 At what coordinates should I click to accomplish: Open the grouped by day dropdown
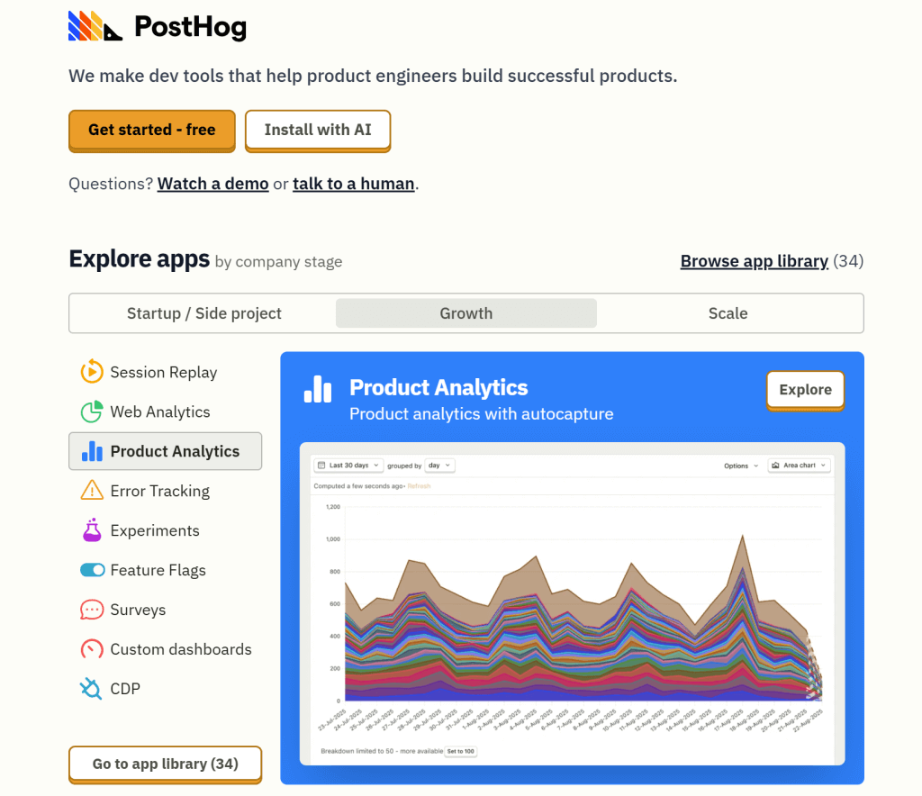click(439, 465)
